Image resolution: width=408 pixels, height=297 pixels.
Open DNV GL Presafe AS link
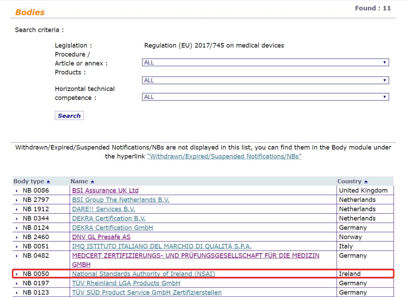(x=101, y=237)
